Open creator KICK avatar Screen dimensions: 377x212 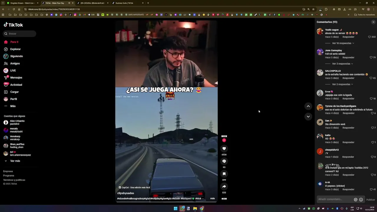[x=224, y=136]
